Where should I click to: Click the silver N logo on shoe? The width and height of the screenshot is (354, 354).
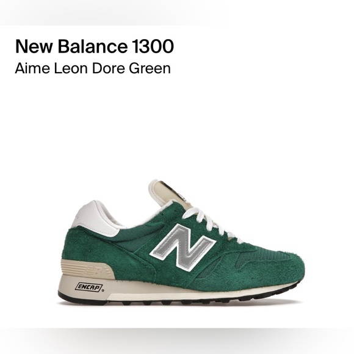click(x=182, y=247)
